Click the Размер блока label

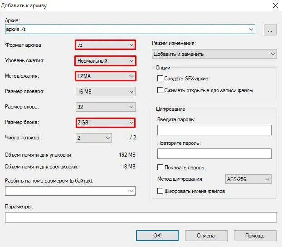pyautogui.click(x=22, y=122)
